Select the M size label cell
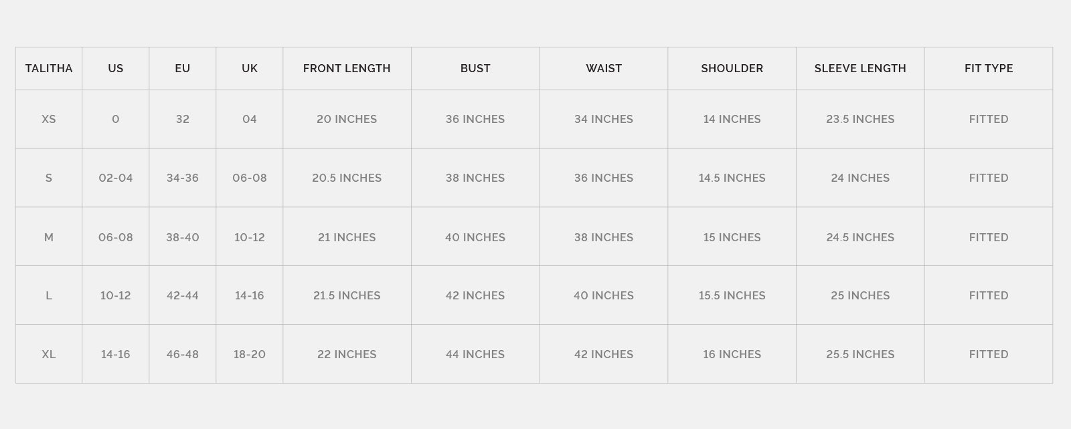The width and height of the screenshot is (1071, 429). click(x=49, y=237)
